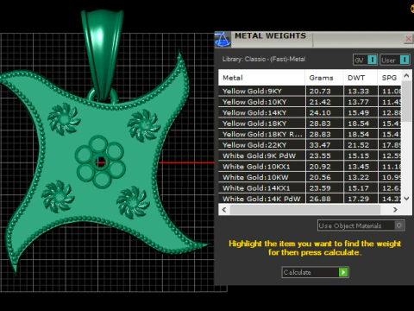The image size is (414, 311).
Task: Click the Metal Weights scale icon
Action: [x=223, y=39]
